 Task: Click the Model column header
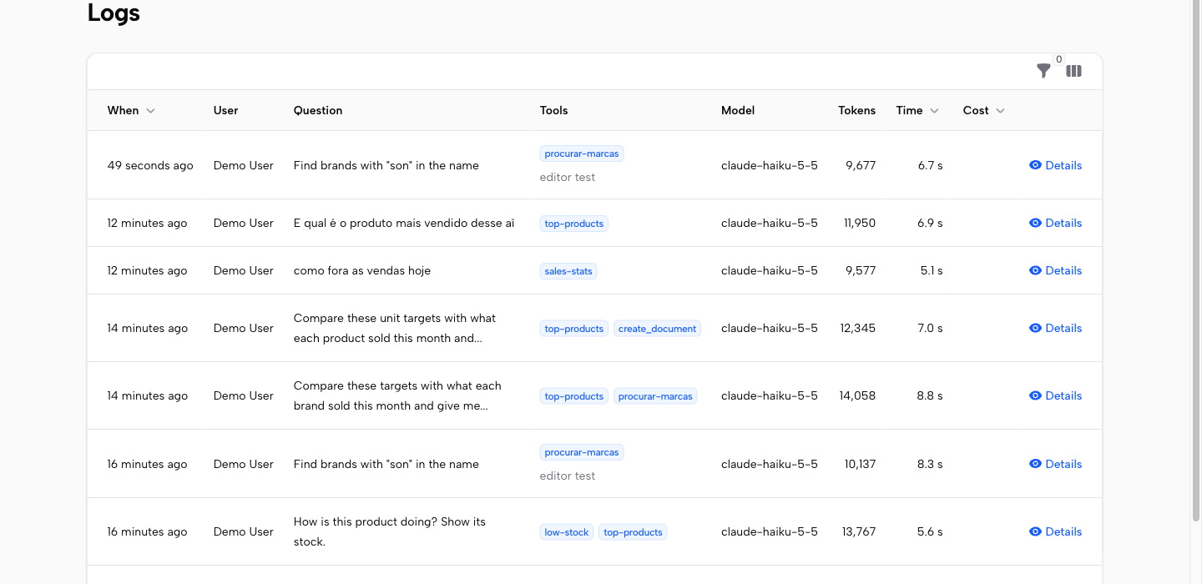coord(738,110)
